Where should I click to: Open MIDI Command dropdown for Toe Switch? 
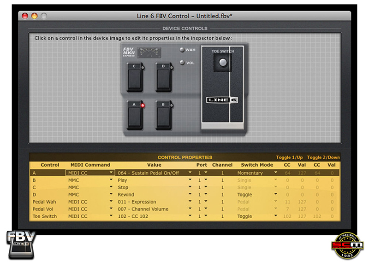point(111,216)
